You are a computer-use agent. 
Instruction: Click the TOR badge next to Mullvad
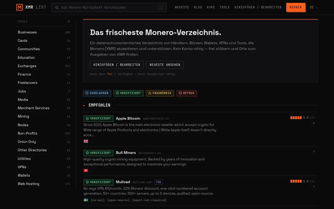point(158,182)
